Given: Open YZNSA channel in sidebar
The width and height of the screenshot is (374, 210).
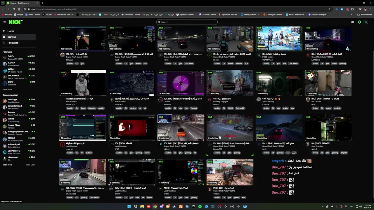Looking at the screenshot, I should (18, 64).
